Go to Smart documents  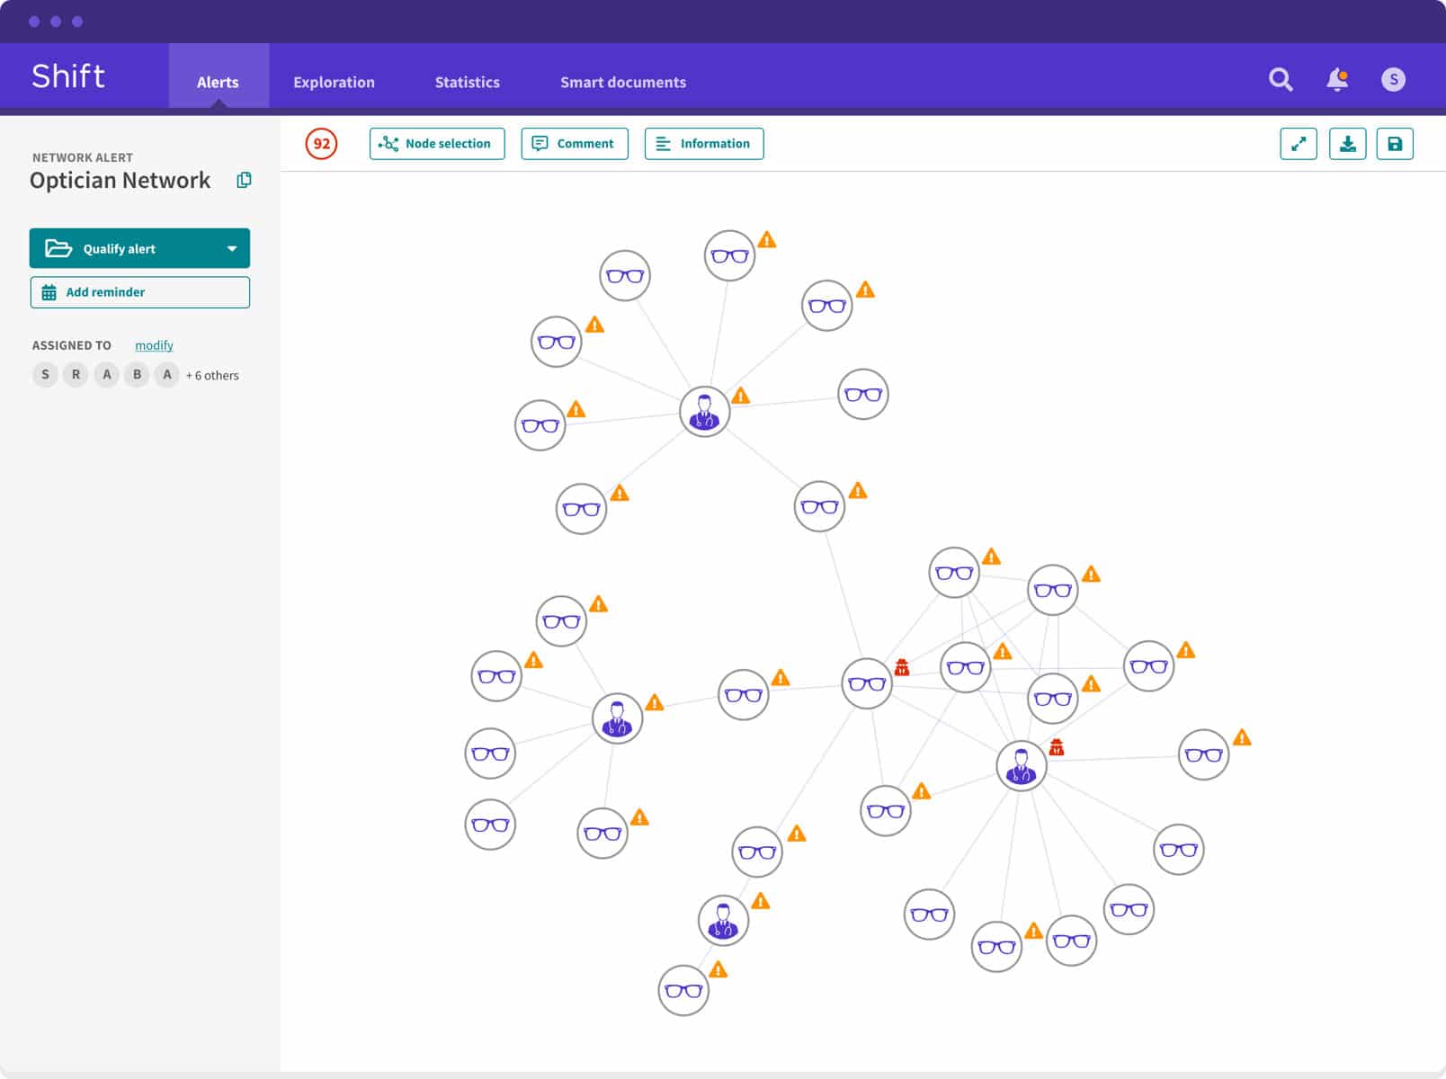tap(622, 82)
